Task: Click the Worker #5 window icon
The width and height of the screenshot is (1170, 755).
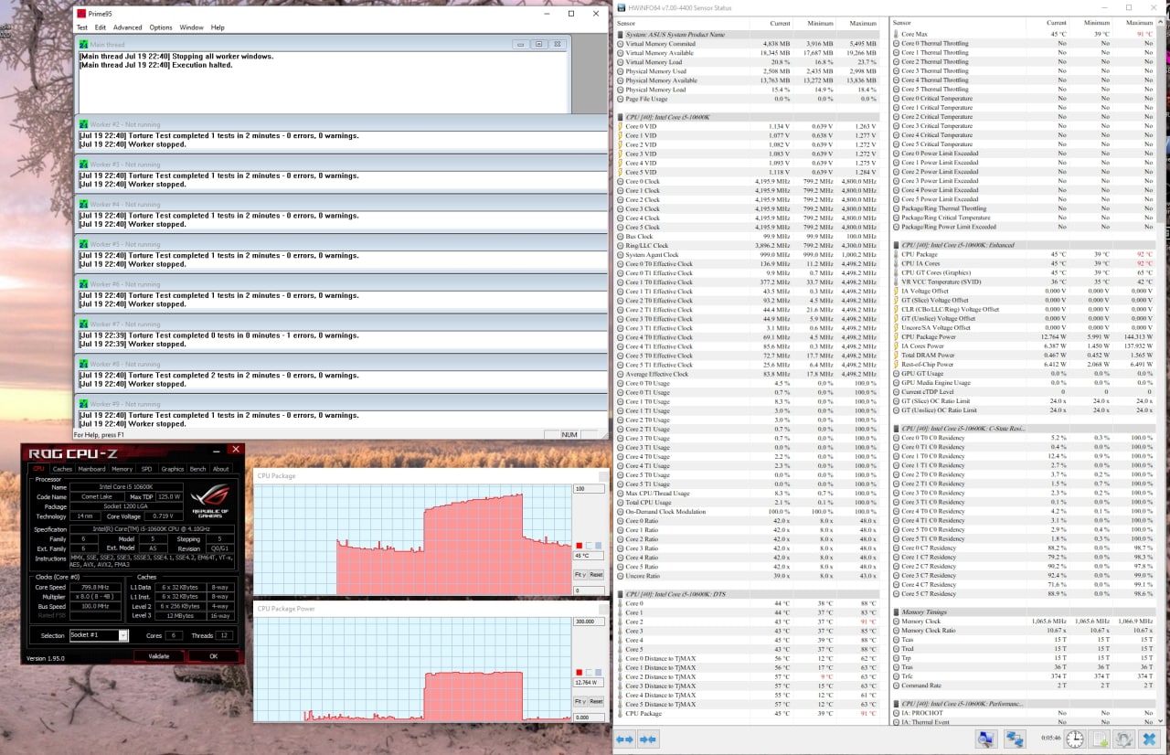Action: coord(84,244)
